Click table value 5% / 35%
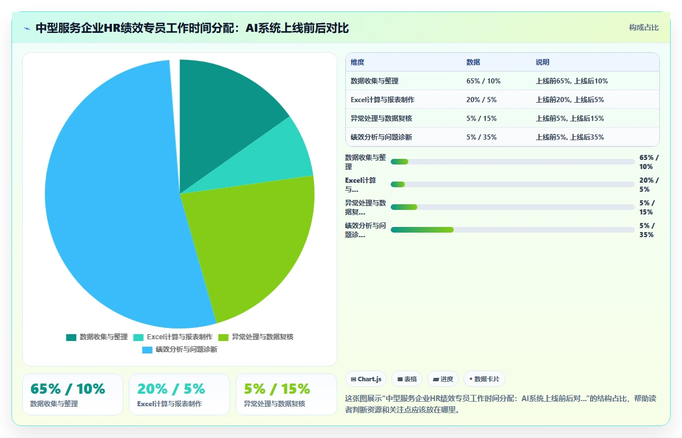 [x=482, y=137]
